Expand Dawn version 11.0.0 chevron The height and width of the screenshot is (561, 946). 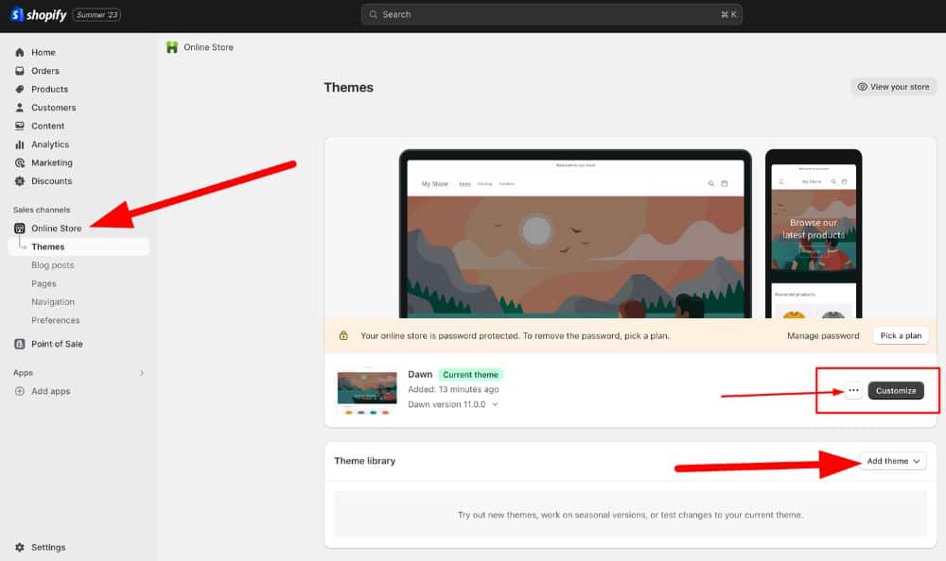coord(495,404)
